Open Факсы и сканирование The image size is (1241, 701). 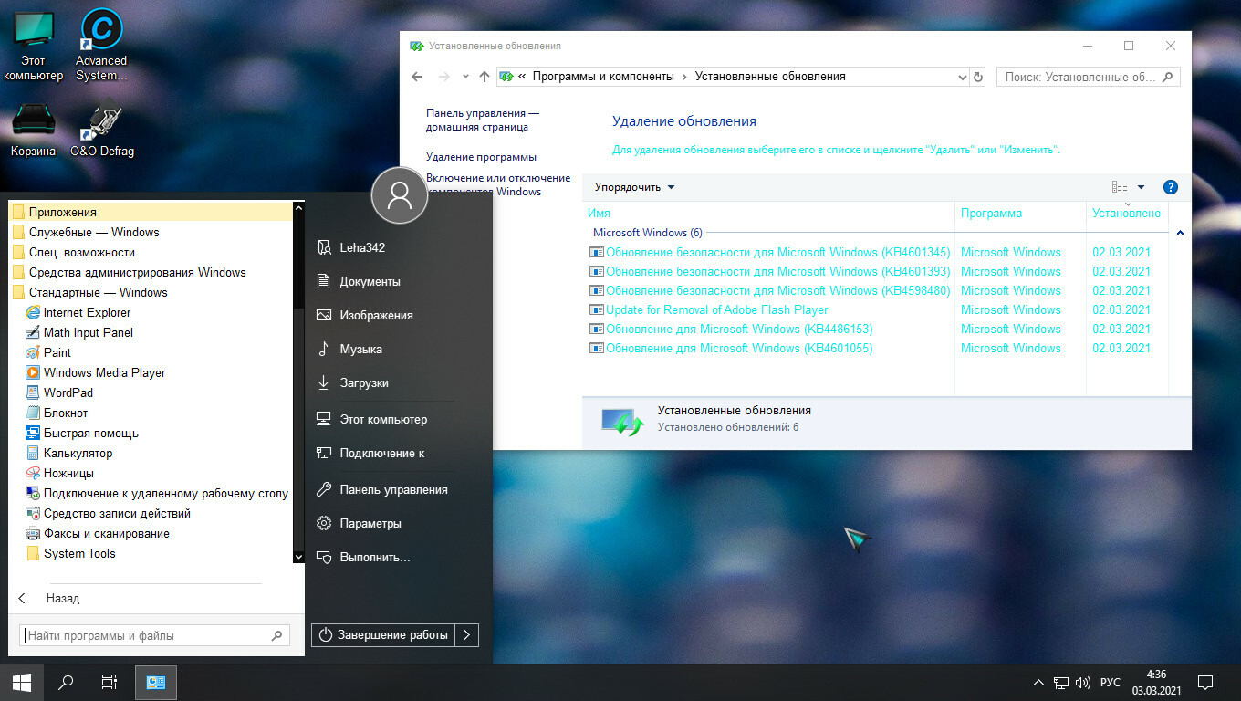click(98, 533)
